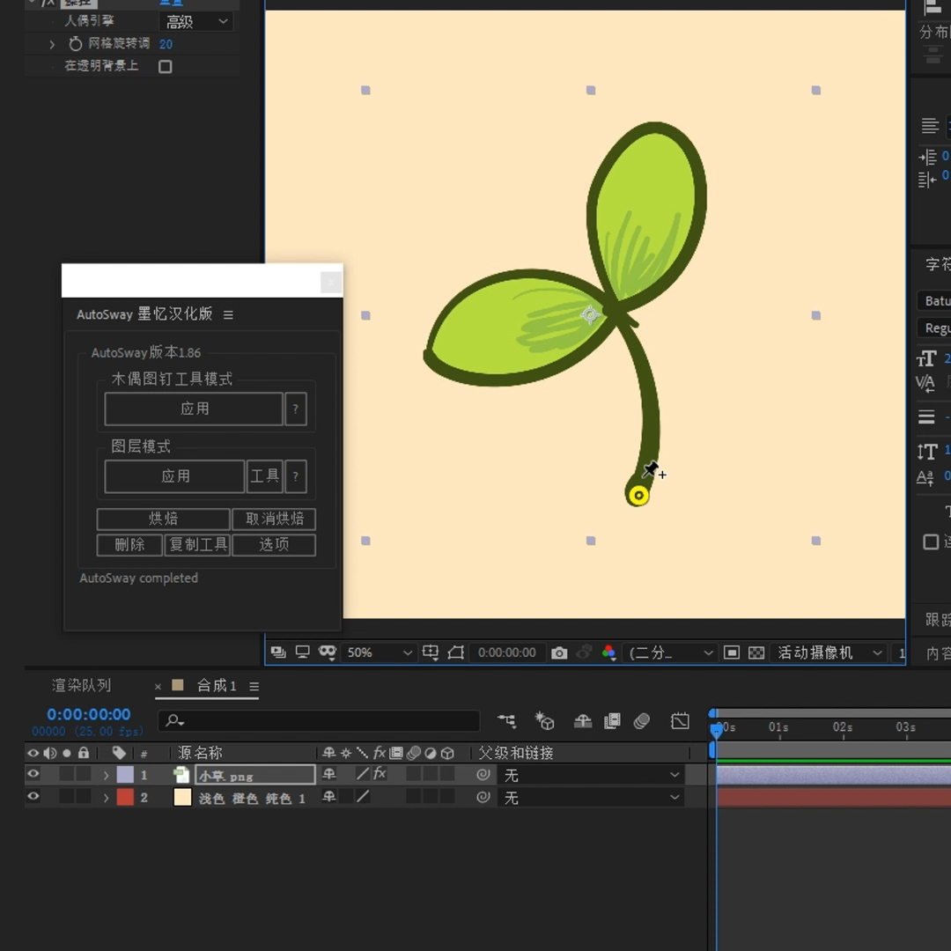Click the region of interest icon
This screenshot has height=951, width=951.
tap(732, 652)
